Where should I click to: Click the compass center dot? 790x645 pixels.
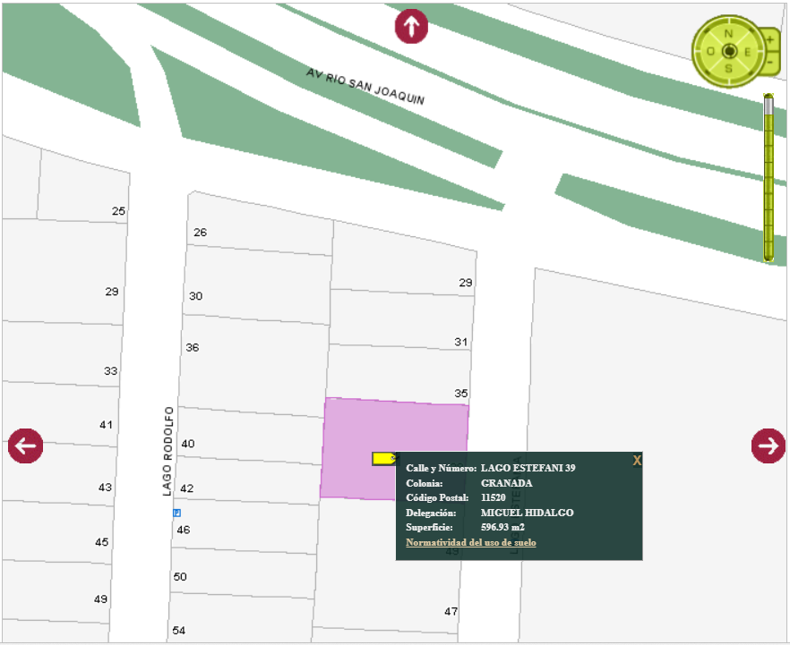[x=728, y=51]
